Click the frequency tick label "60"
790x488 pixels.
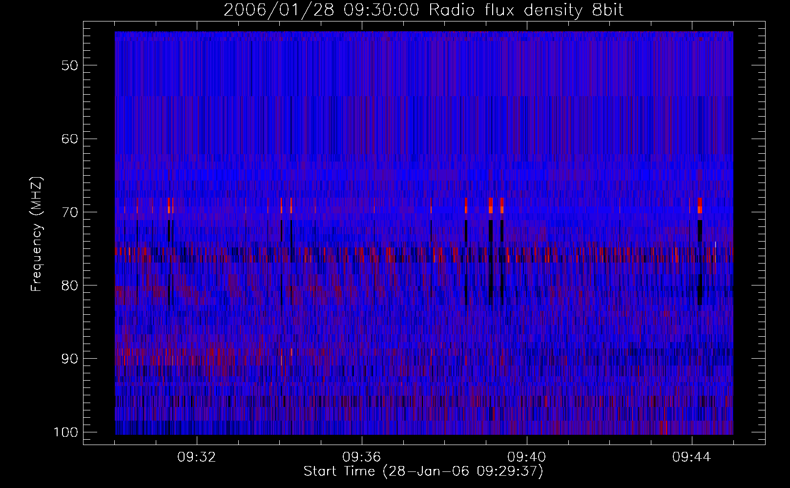pyautogui.click(x=70, y=139)
